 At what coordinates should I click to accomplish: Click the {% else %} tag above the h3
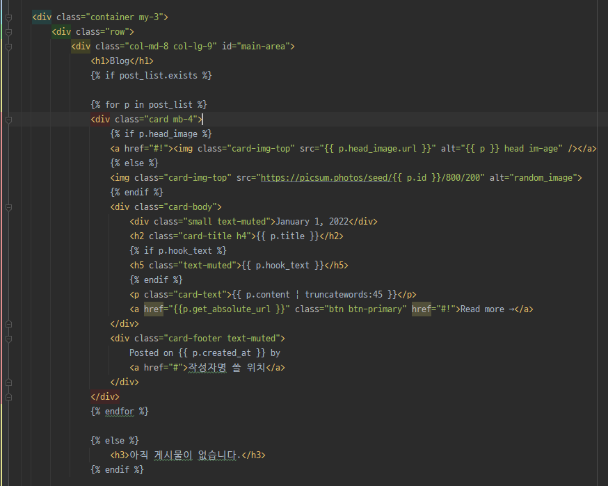tap(115, 441)
